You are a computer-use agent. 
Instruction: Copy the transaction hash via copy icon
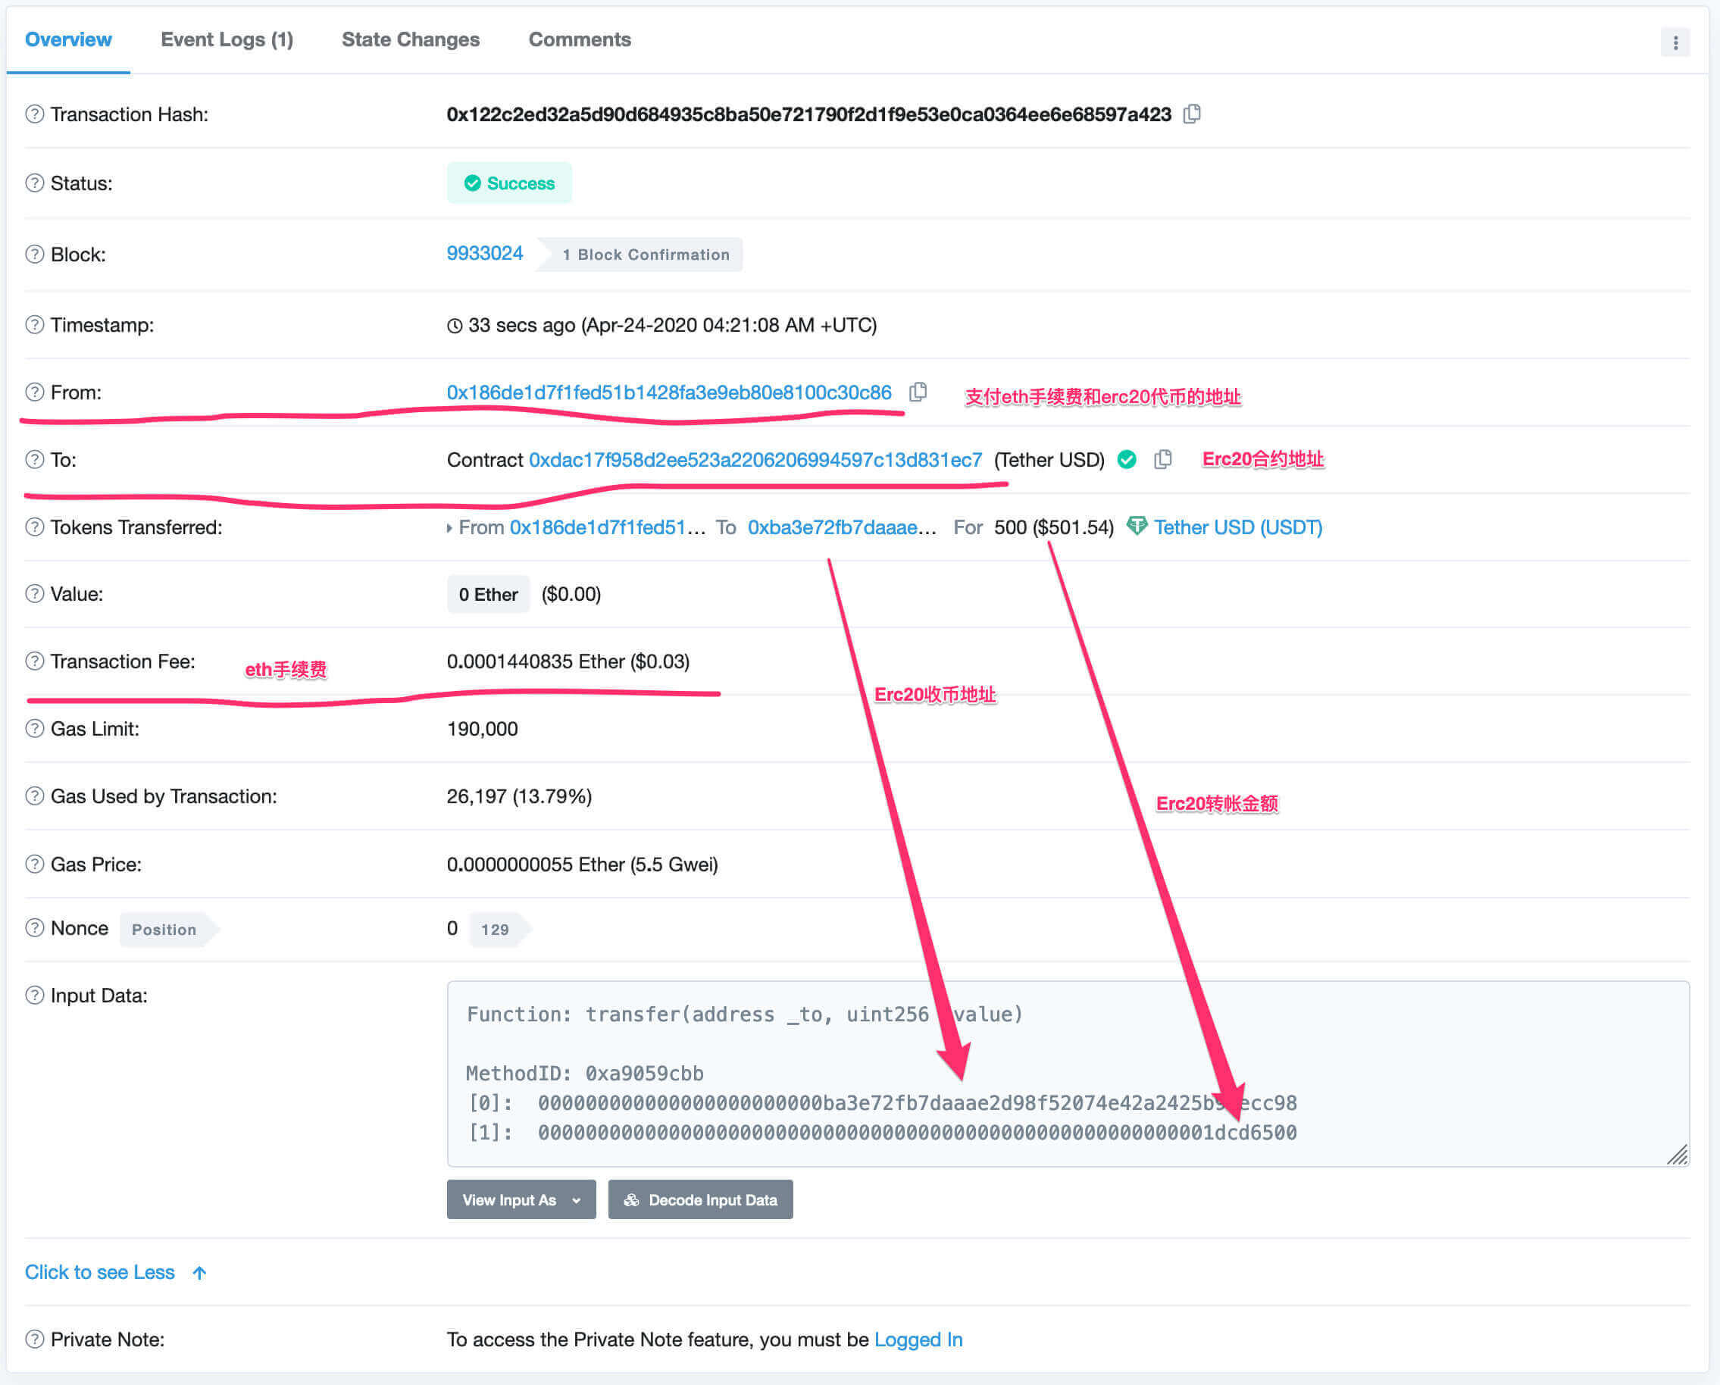1191,114
